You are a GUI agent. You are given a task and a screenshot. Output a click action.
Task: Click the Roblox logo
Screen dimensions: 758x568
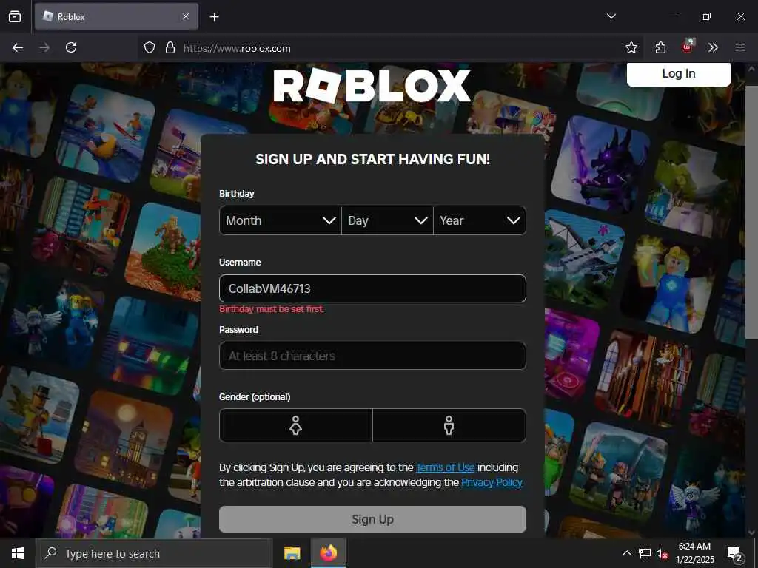pyautogui.click(x=372, y=86)
